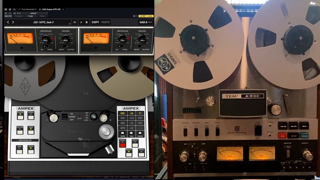Select 1/2" head width
The image size is (320, 180).
[140, 118]
